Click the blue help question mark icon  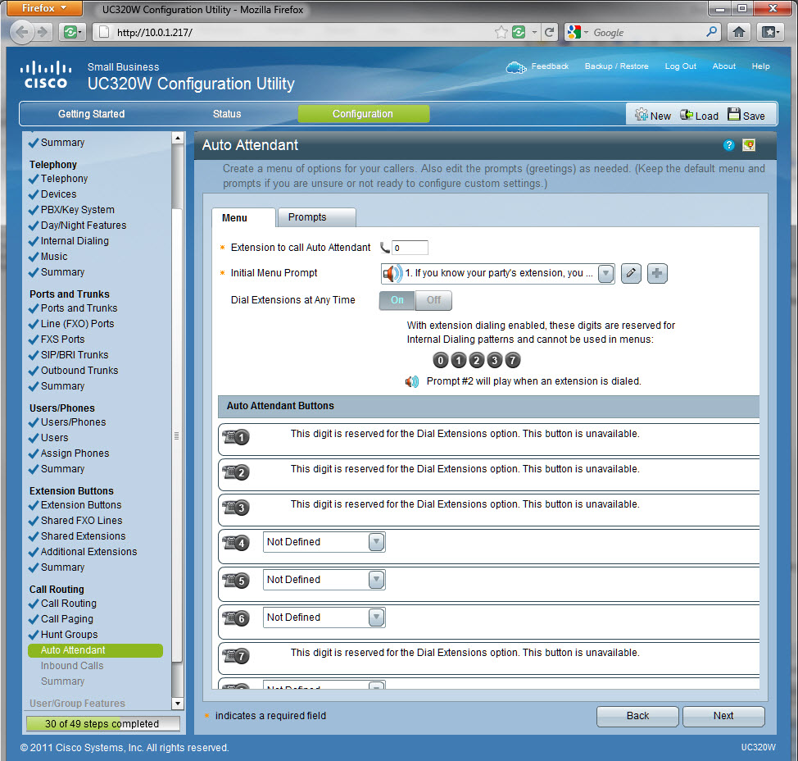728,145
